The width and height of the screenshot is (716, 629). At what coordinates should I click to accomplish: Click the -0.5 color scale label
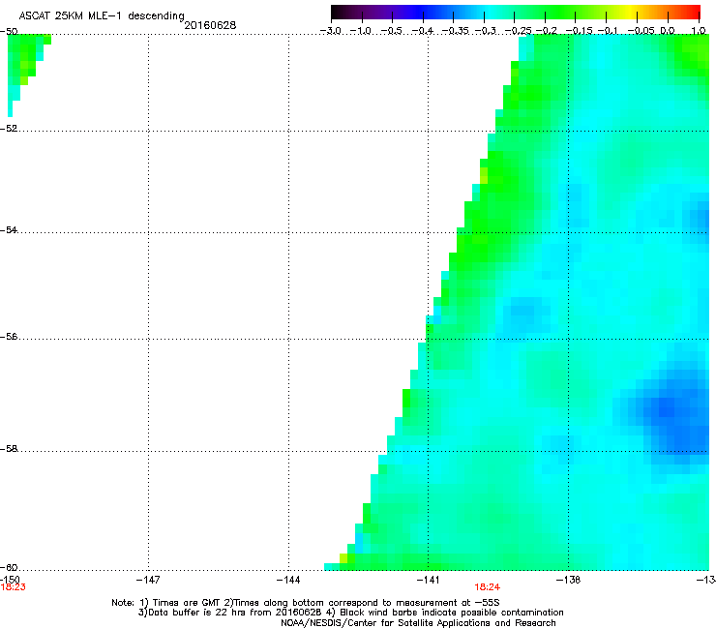point(391,31)
